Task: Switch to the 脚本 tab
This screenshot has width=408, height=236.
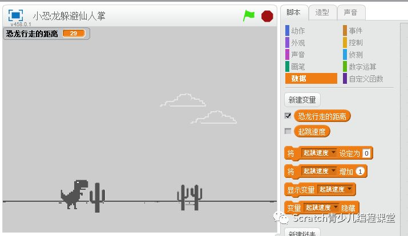Action: tap(294, 13)
